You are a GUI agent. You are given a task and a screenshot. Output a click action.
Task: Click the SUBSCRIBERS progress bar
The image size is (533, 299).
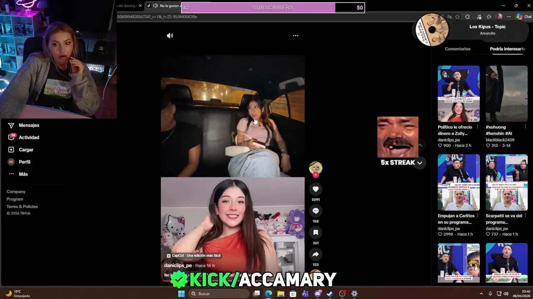click(x=273, y=7)
